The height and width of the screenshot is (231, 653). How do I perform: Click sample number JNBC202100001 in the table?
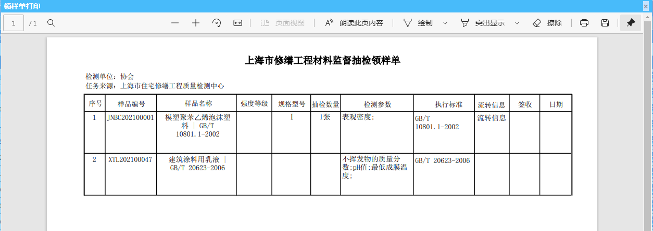coord(131,118)
